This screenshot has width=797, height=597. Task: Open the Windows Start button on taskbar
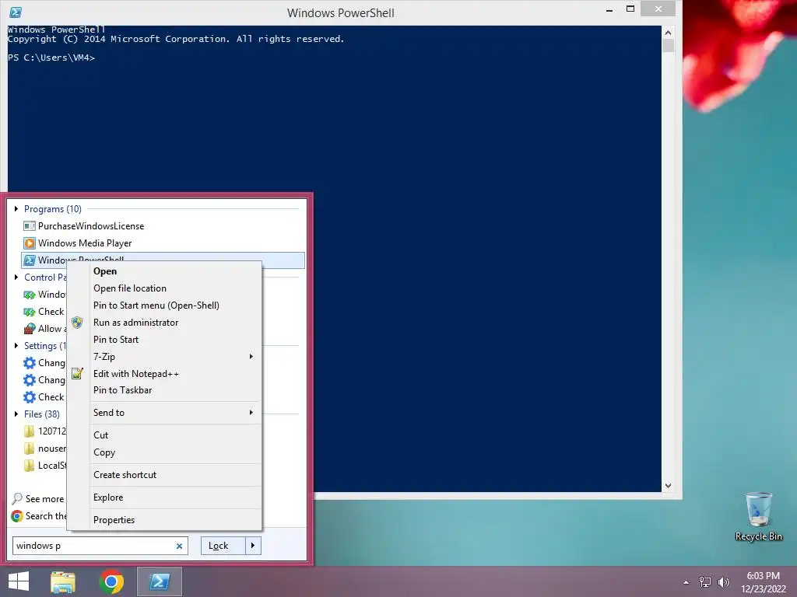click(x=19, y=581)
